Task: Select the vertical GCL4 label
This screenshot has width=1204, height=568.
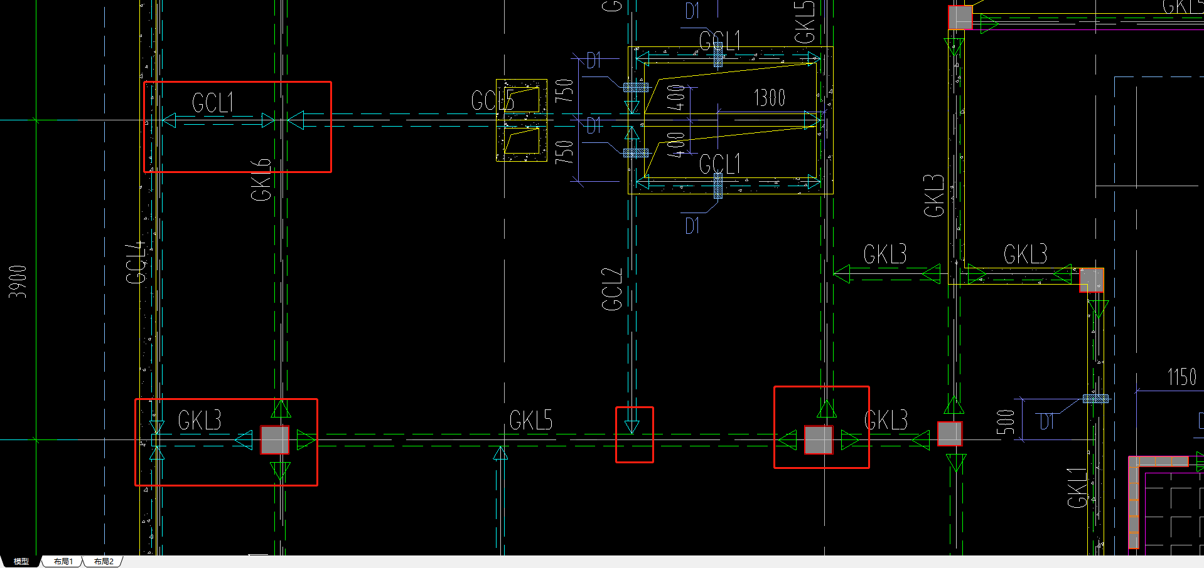Action: (x=136, y=262)
